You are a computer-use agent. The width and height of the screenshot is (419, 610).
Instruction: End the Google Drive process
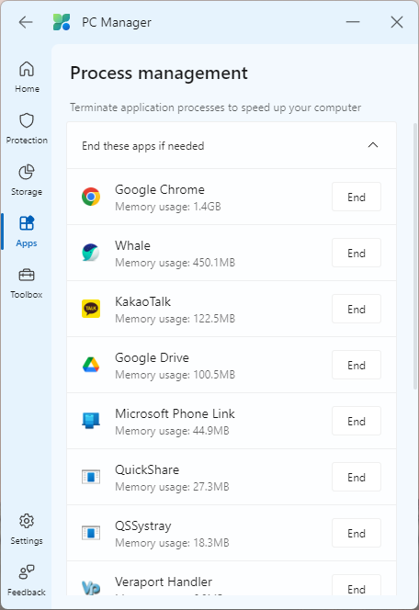pyautogui.click(x=356, y=365)
